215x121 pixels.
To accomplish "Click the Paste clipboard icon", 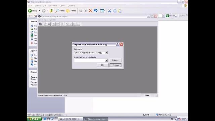I will pyautogui.click(x=120, y=11).
